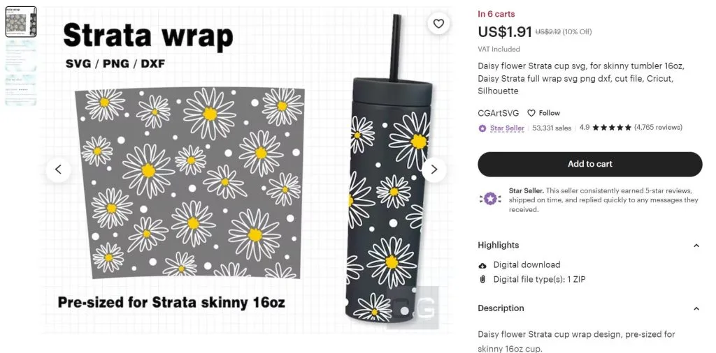The height and width of the screenshot is (353, 716).
Task: Open the CGArtSVG shop page
Action: tap(499, 113)
